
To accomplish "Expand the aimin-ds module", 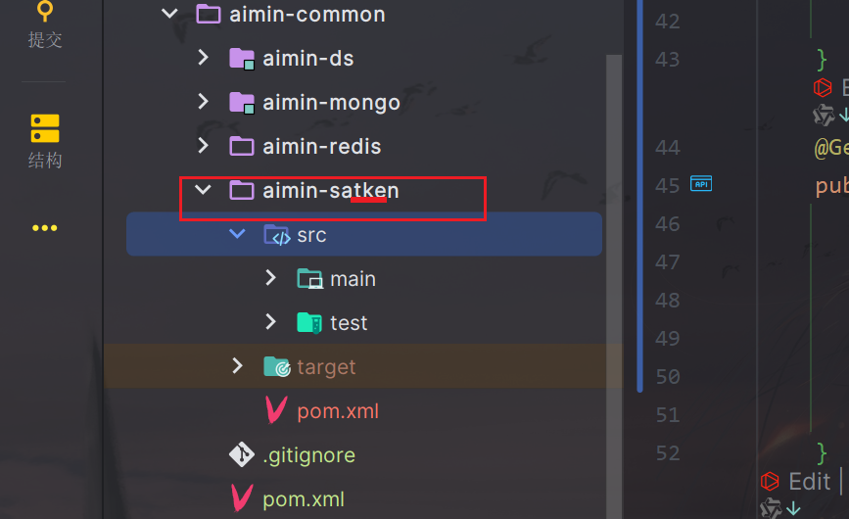I will click(204, 59).
